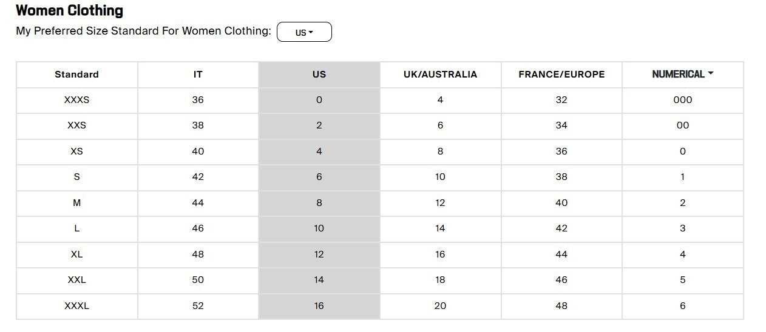Screen dimensions: 766x332
Task: Click the UK/AUSTRALIA column header
Action: click(x=440, y=75)
